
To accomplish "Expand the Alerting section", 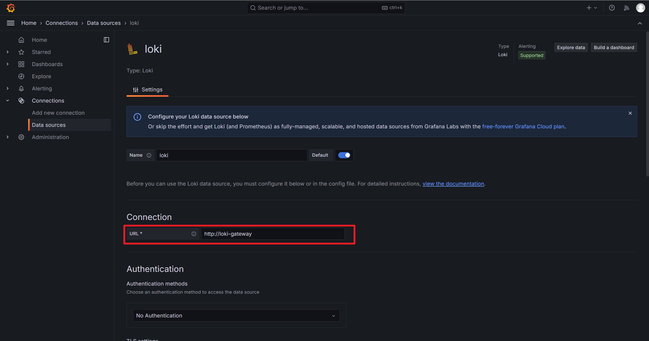I will (8, 88).
